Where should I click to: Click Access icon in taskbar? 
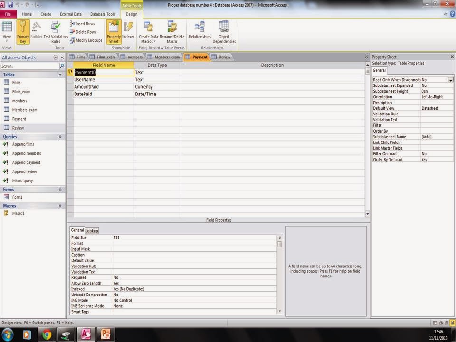(86, 334)
